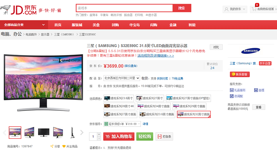
Task: Click the 降价通知 price alert link
Action: pyautogui.click(x=131, y=66)
